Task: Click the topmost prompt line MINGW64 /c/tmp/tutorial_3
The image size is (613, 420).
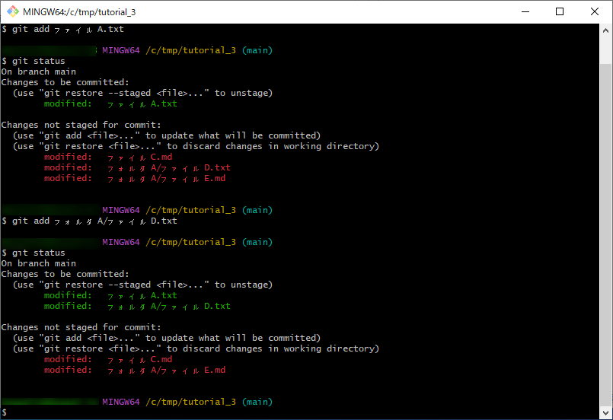Action: (x=169, y=50)
